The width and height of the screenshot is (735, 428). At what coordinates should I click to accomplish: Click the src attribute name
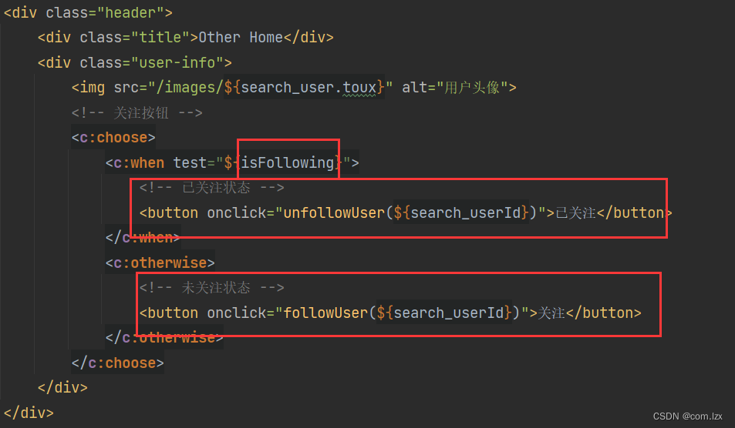pyautogui.click(x=126, y=88)
